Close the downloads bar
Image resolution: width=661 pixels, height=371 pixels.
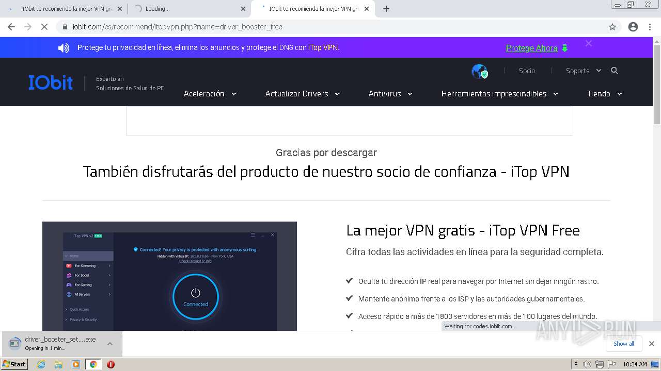point(652,344)
